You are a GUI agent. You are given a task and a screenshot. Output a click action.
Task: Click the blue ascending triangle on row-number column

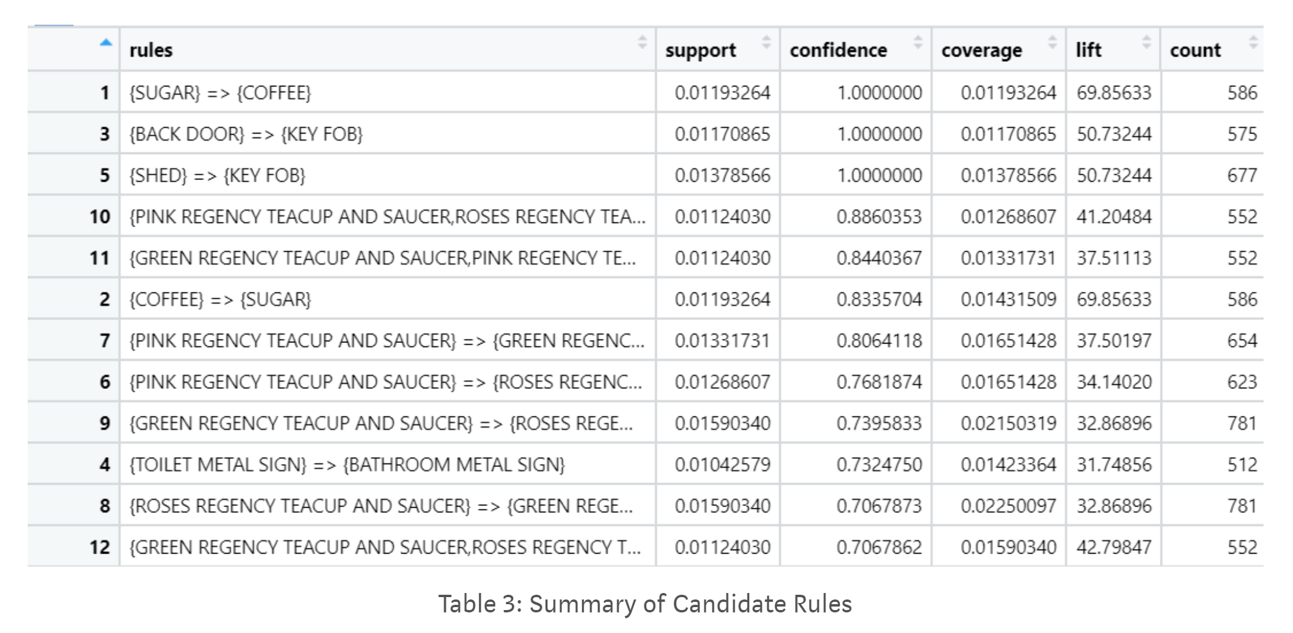[x=105, y=43]
